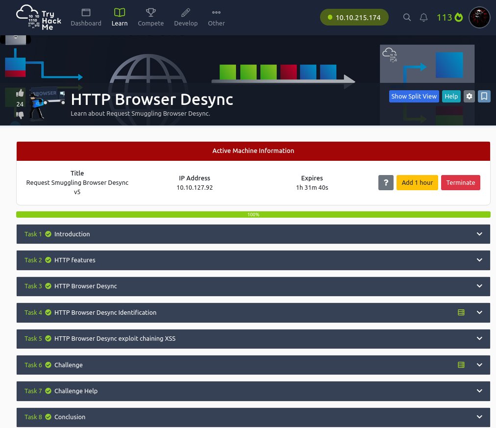Viewport: 496px width, 428px height.
Task: Click Add 1 hour button
Action: pyautogui.click(x=417, y=182)
